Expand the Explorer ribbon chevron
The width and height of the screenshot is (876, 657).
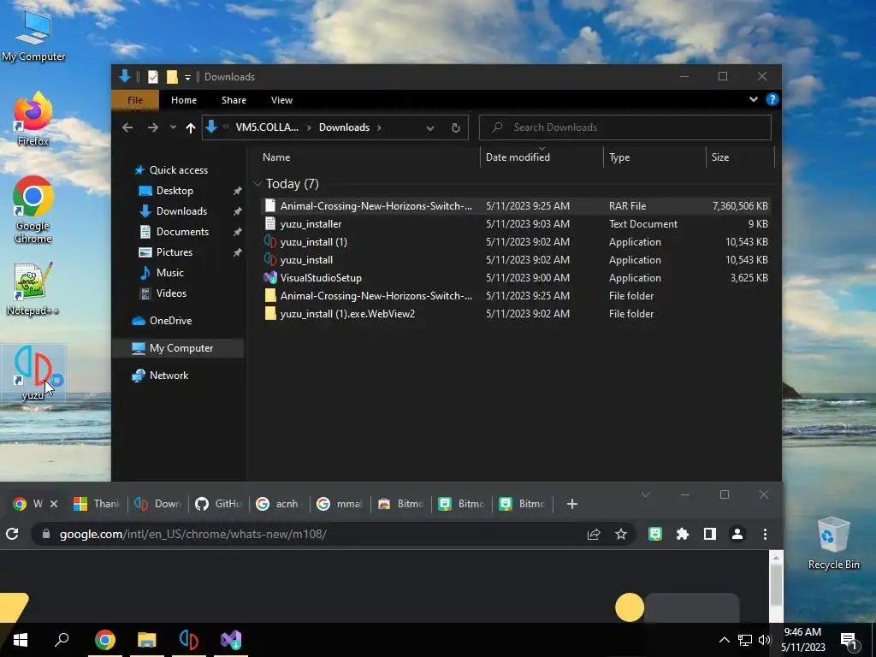point(753,99)
